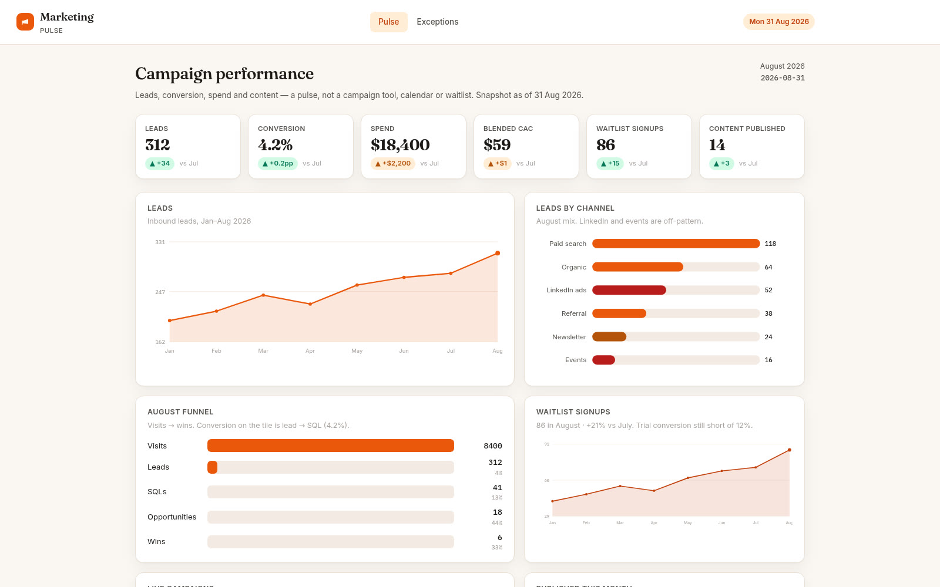Click the '118' Paid search value

[x=770, y=244]
